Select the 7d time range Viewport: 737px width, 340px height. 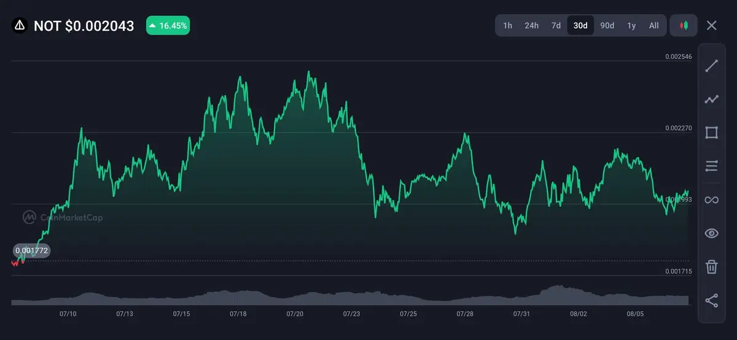(x=556, y=25)
